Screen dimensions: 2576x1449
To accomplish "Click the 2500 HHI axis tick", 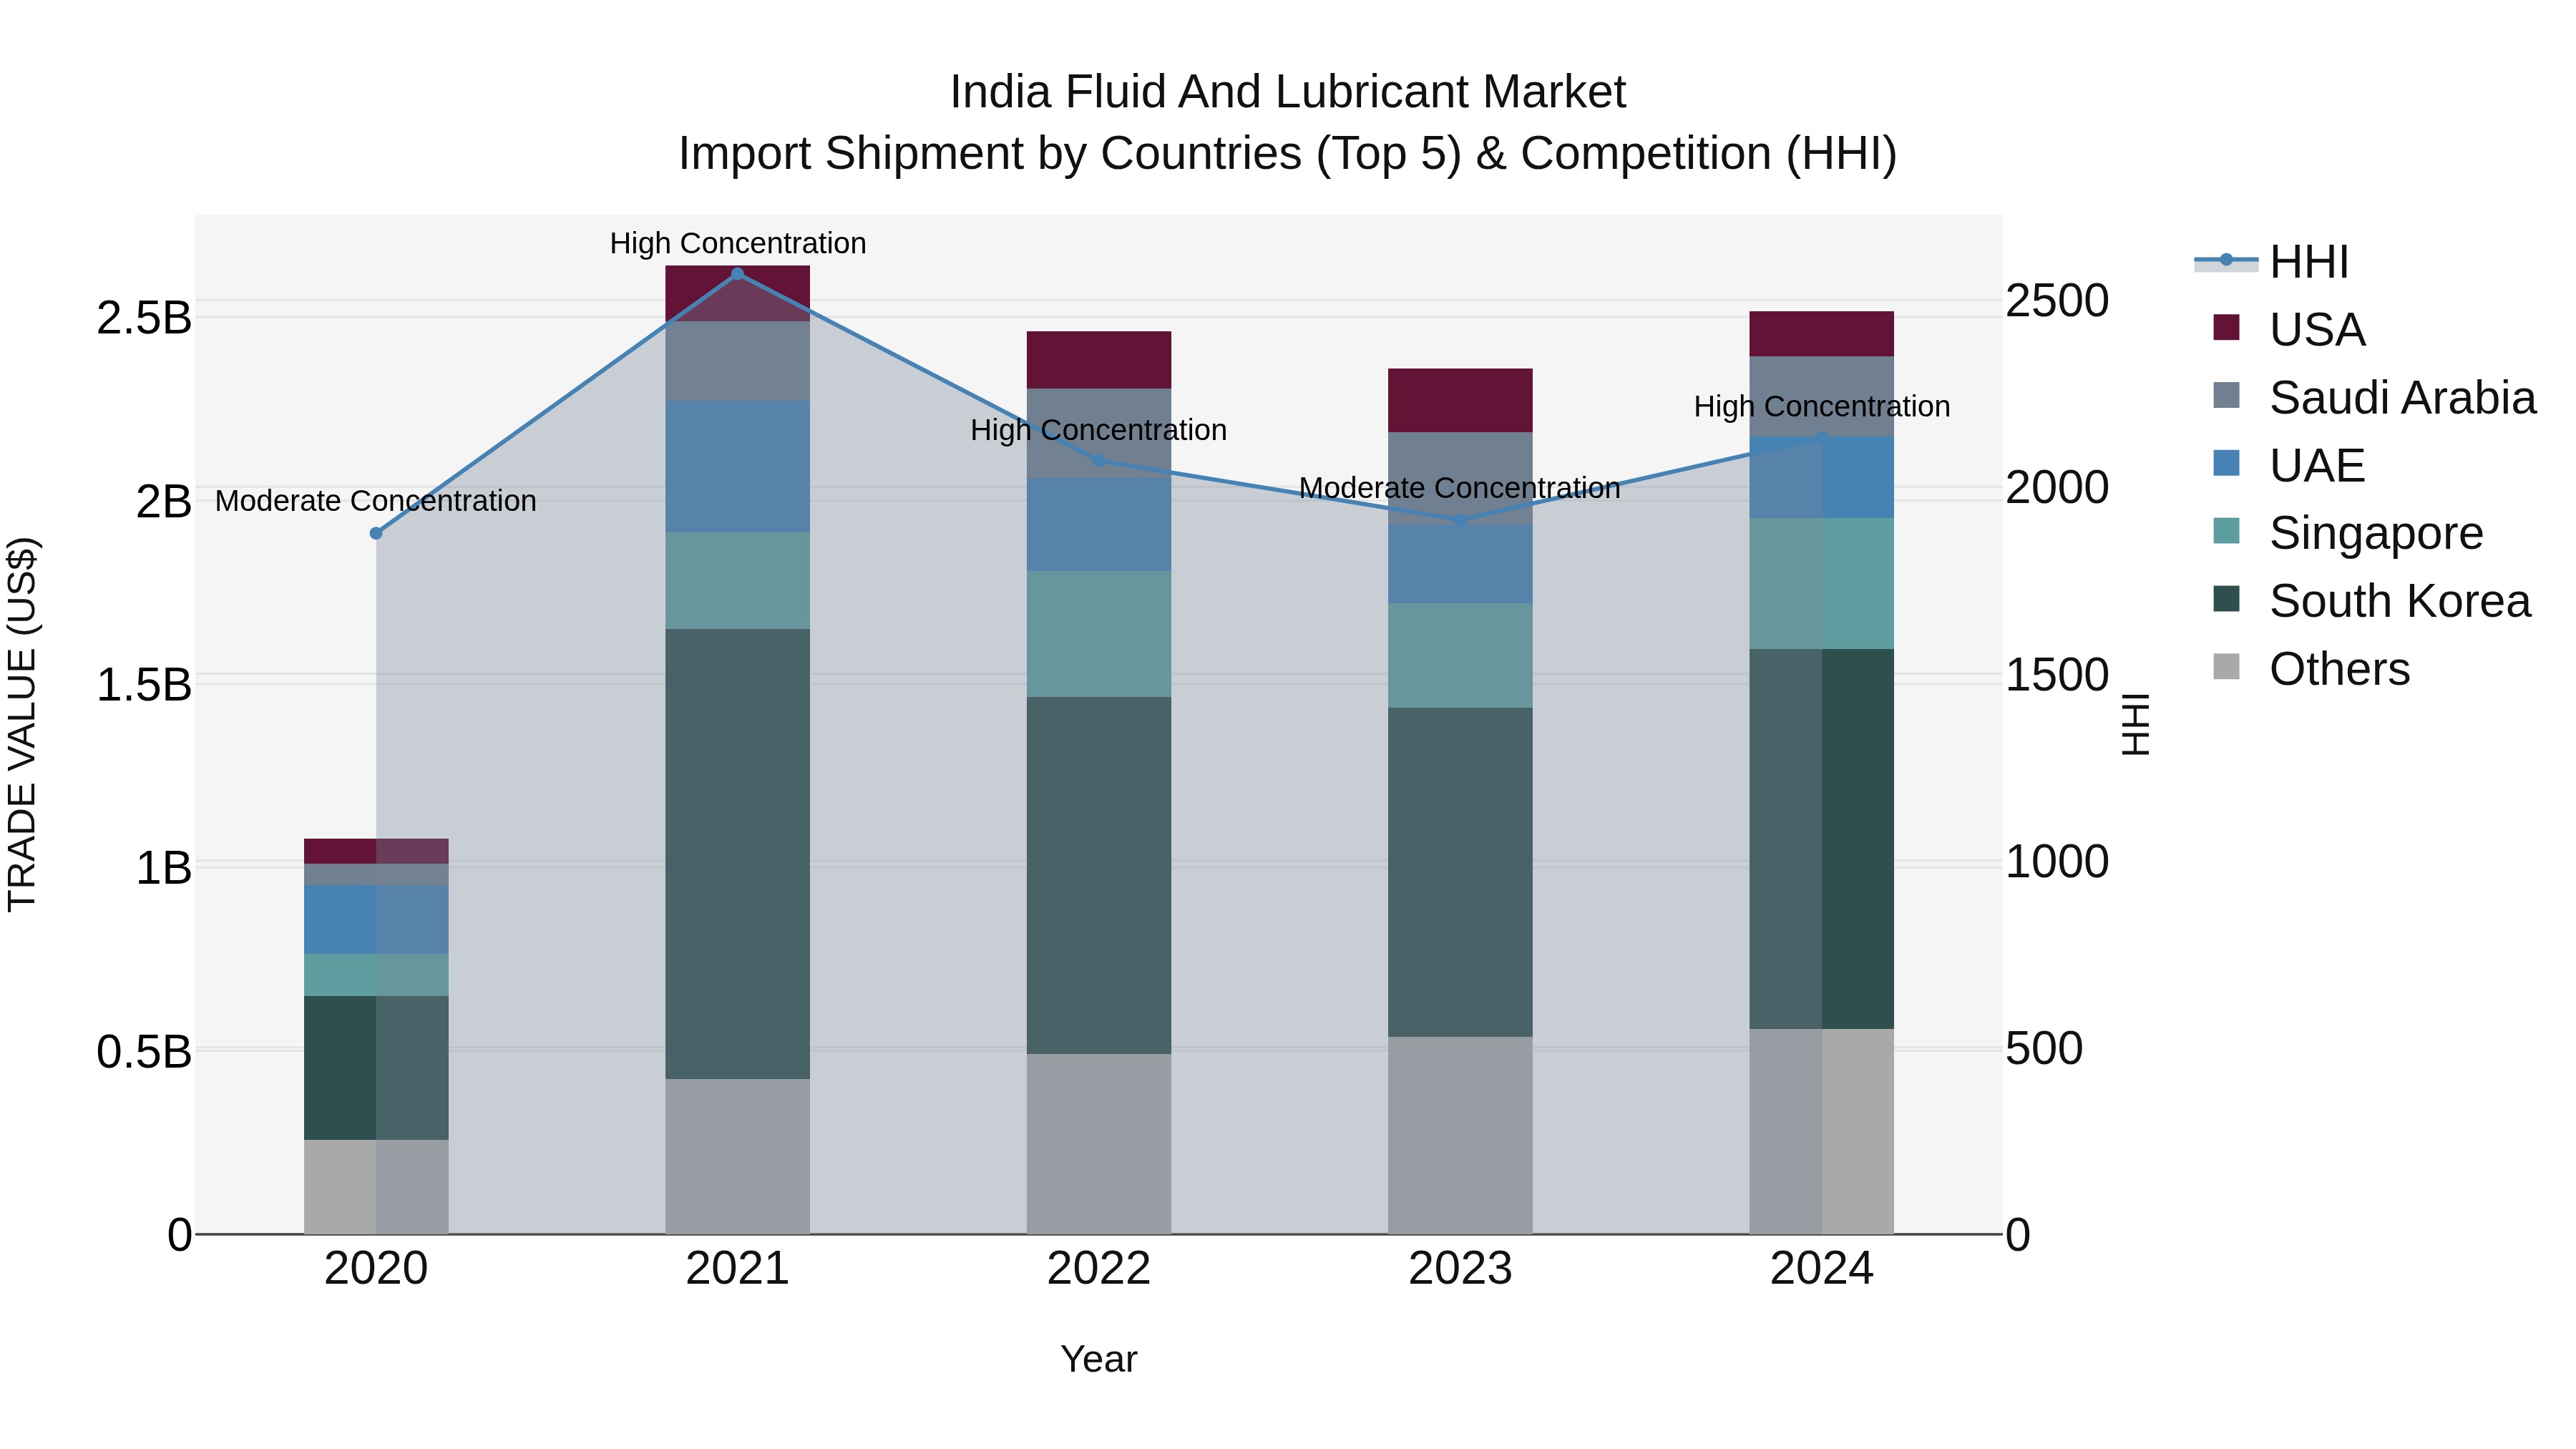I will pyautogui.click(x=2057, y=301).
